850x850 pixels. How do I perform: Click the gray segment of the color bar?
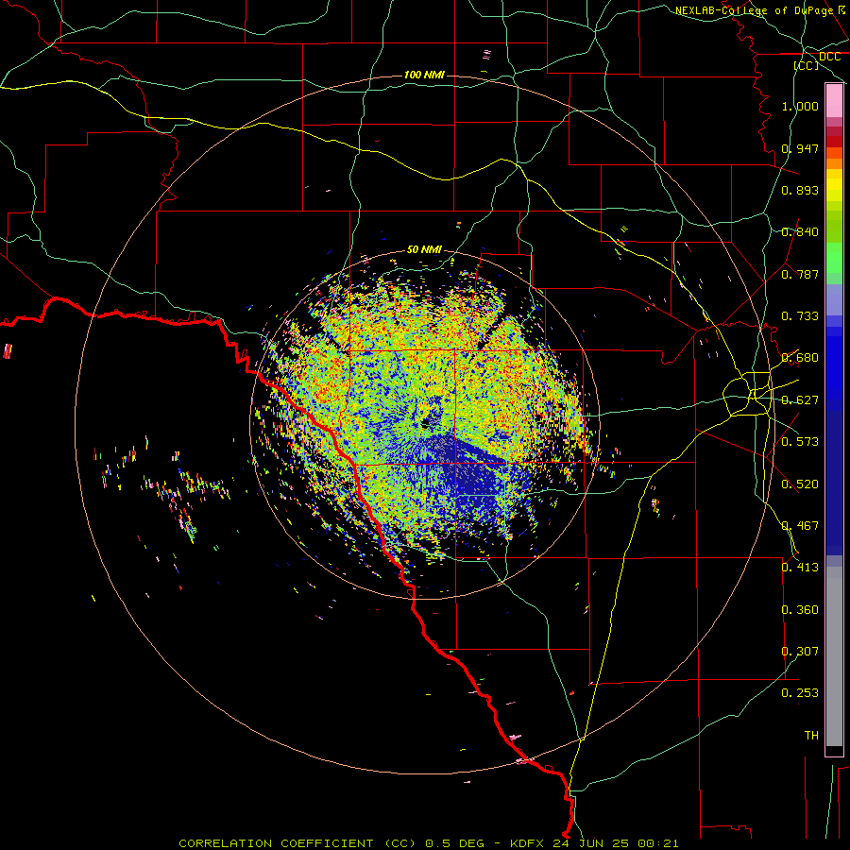point(834,656)
